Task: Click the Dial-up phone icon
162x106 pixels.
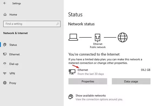Action: (5, 64)
